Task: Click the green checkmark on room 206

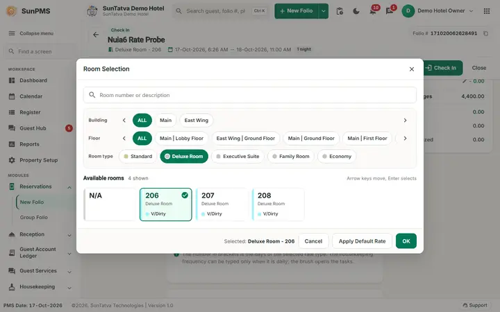Action: pyautogui.click(x=185, y=195)
